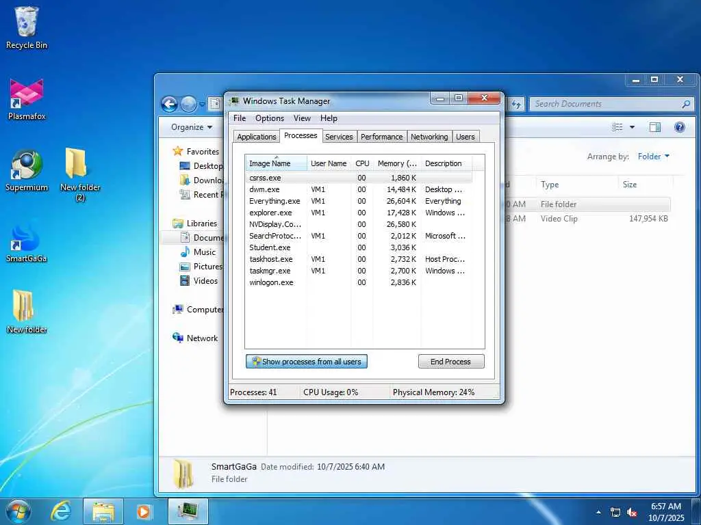Image resolution: width=701 pixels, height=525 pixels.
Task: Open Windows Media Player from the taskbar
Action: tap(144, 511)
